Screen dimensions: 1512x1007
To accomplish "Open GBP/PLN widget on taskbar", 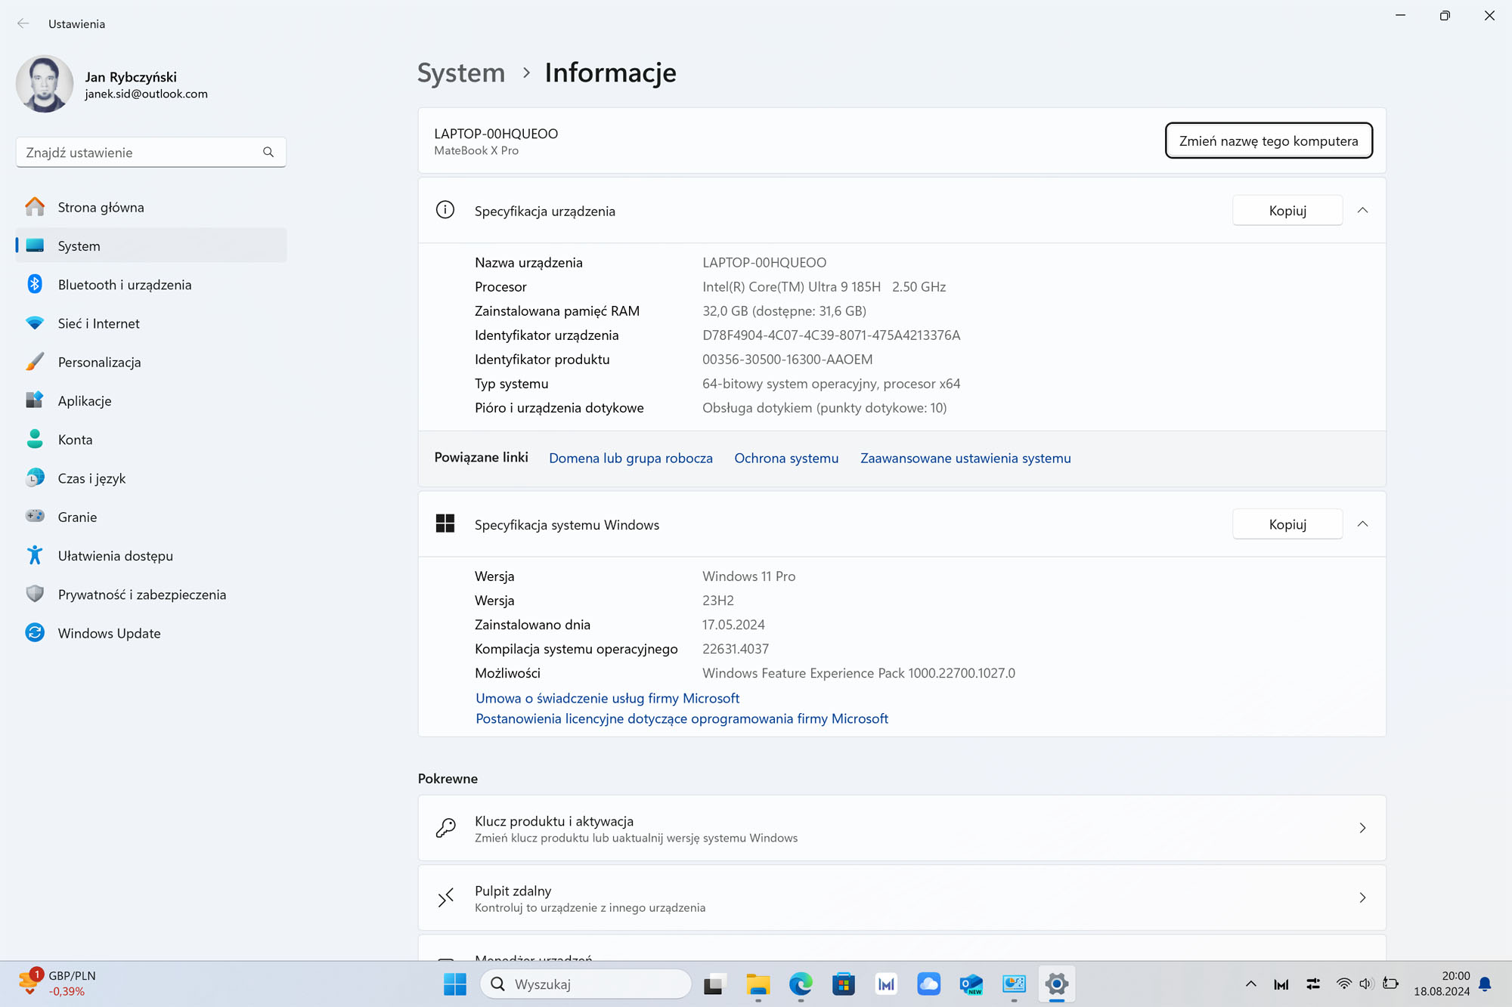I will [58, 984].
